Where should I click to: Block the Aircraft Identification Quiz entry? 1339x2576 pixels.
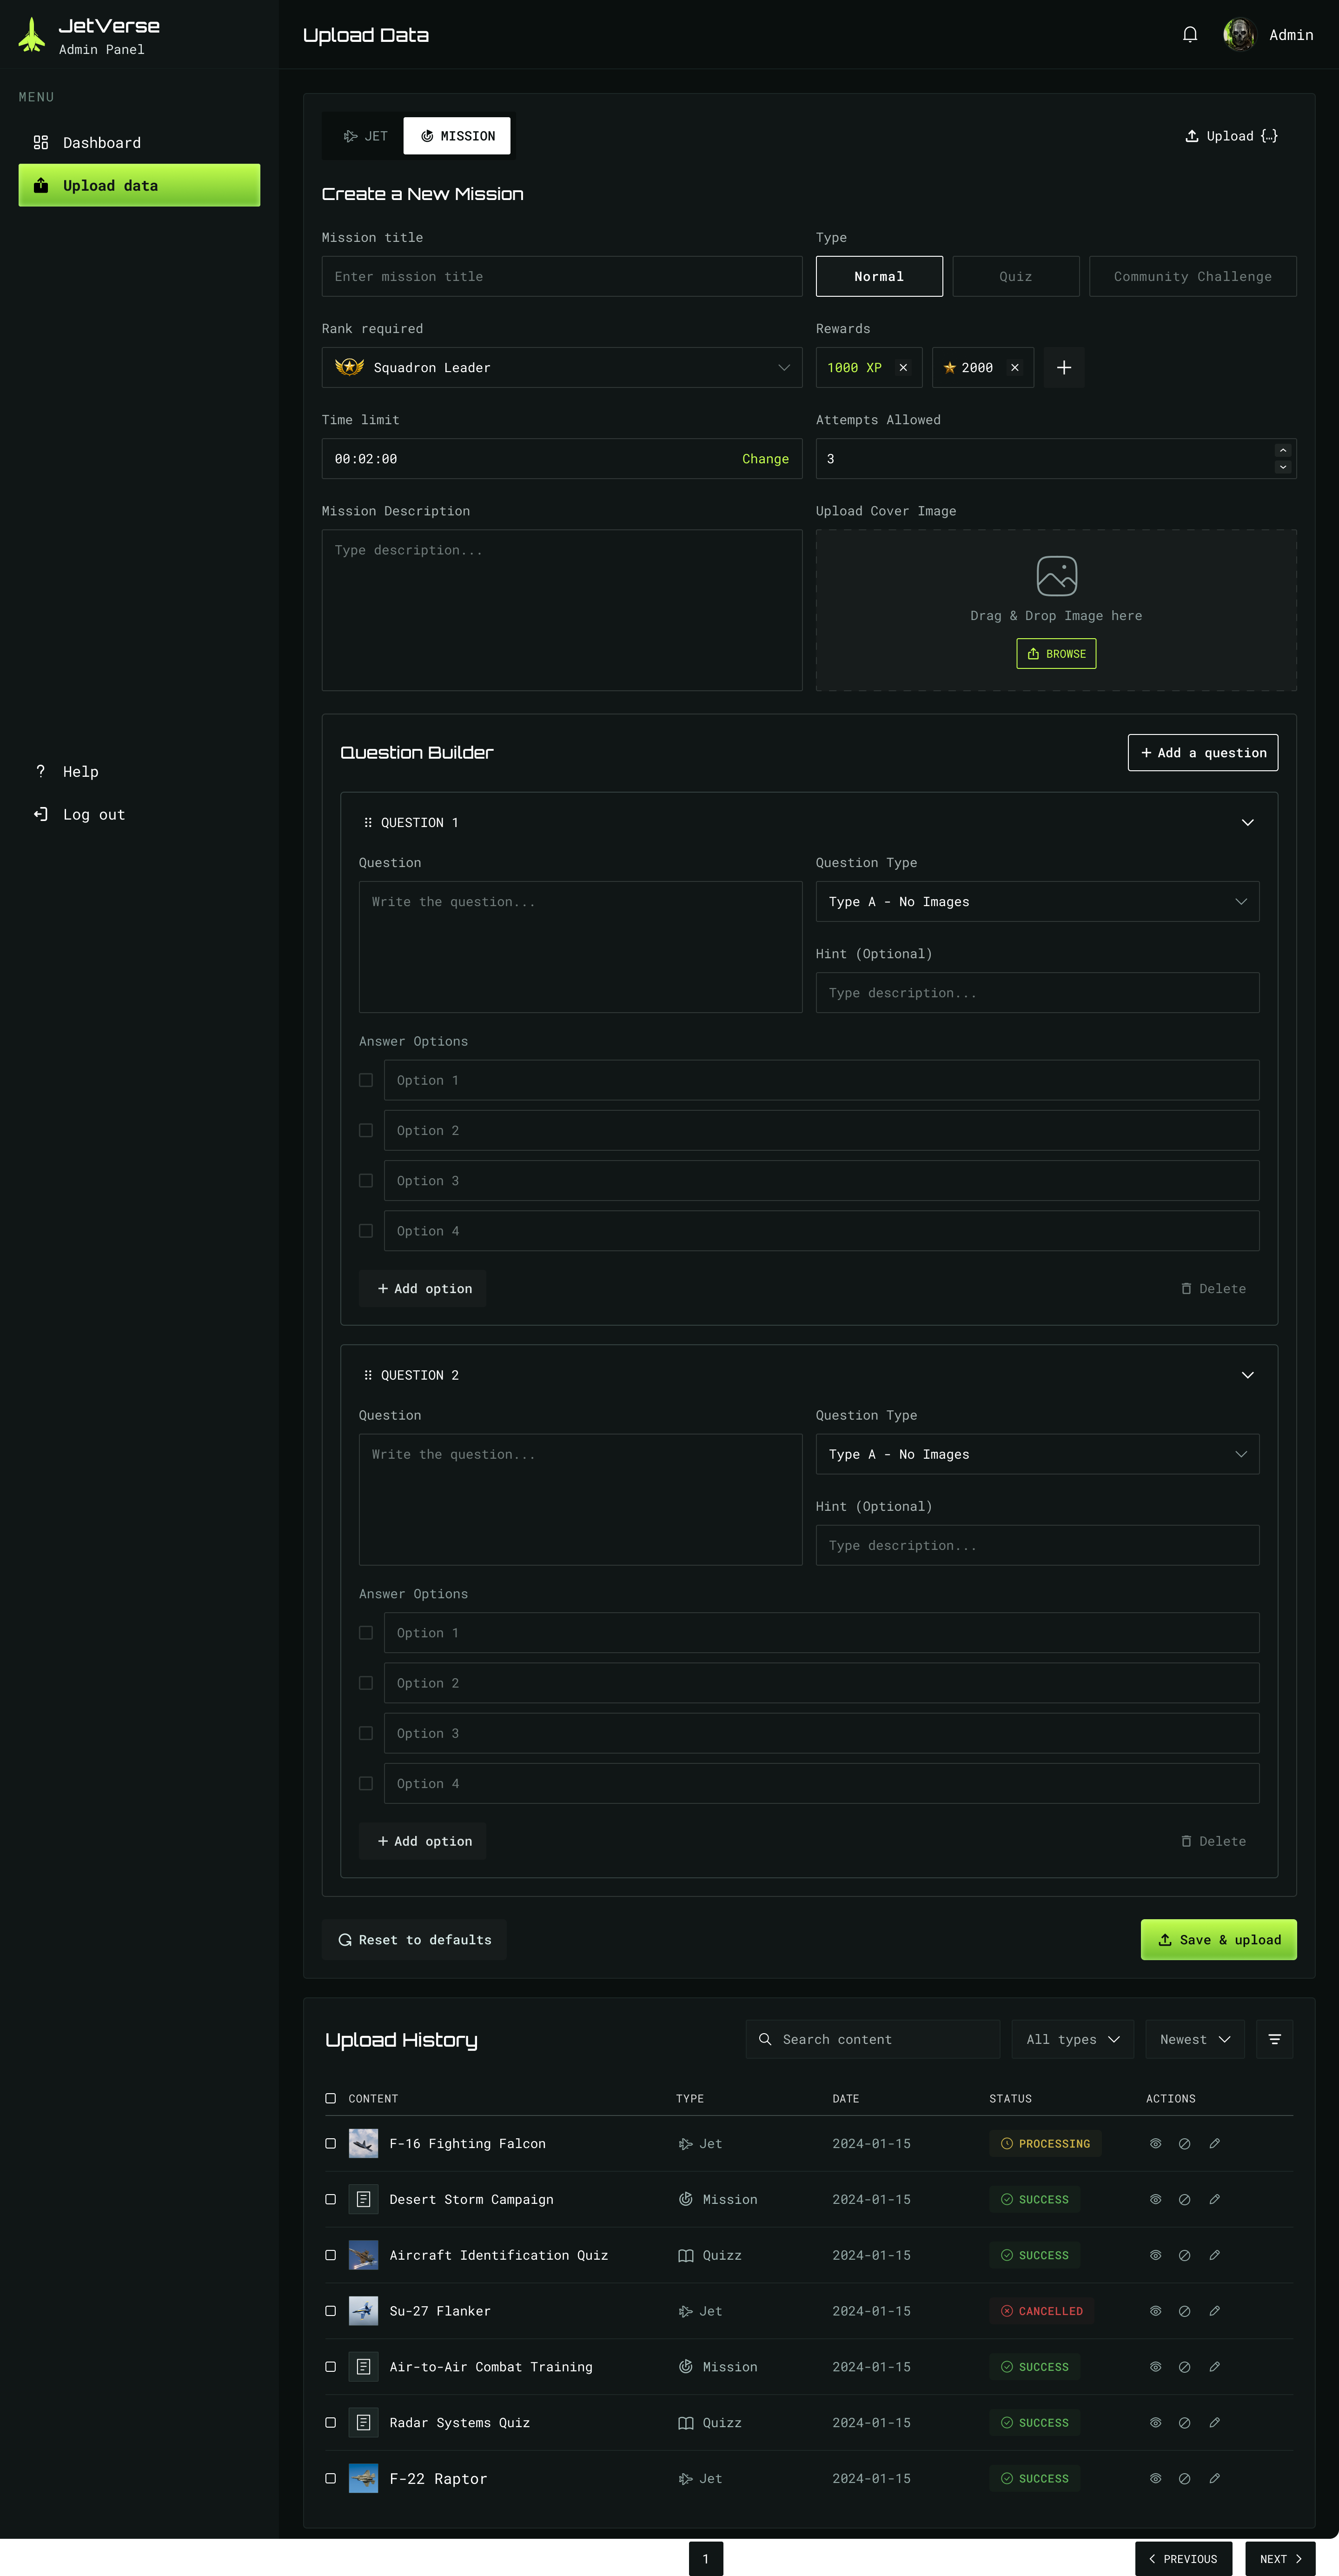[1185, 2256]
